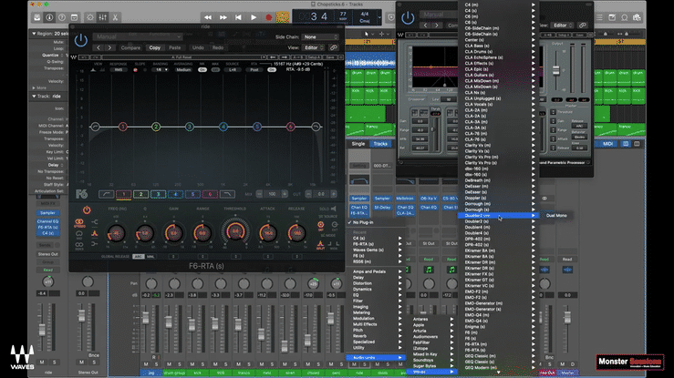Switch mixer view to Single
This screenshot has width=674, height=378.
[358, 144]
